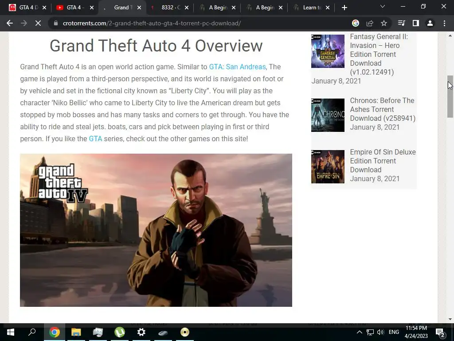Open the network tray icon
The width and height of the screenshot is (454, 341).
[x=370, y=332]
